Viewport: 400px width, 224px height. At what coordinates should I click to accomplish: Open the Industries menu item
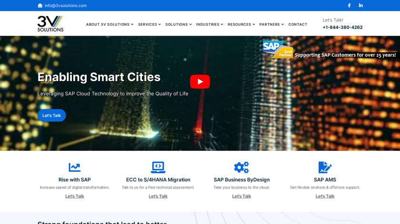[208, 24]
